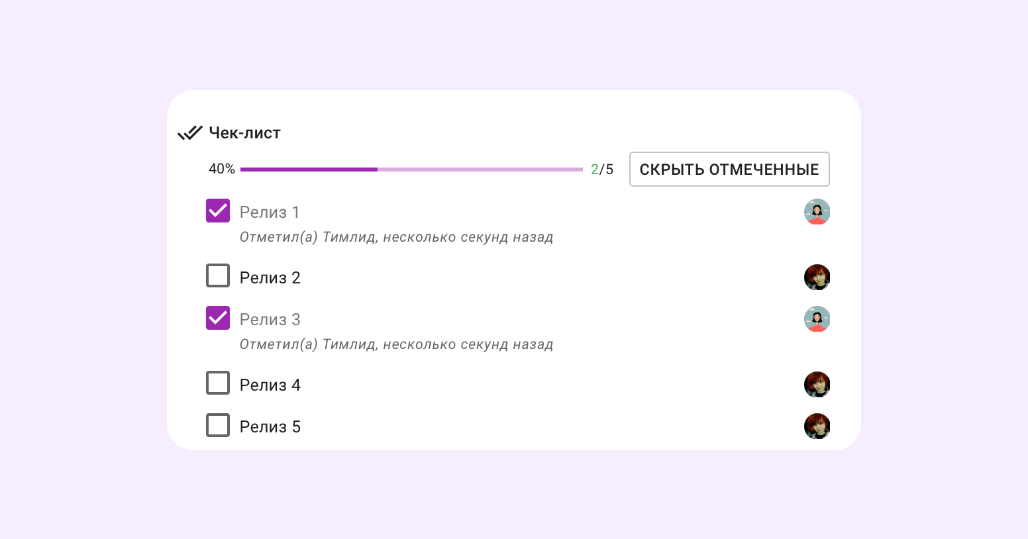This screenshot has height=539, width=1028.
Task: Mark Релиз 4 as completed
Action: point(218,383)
